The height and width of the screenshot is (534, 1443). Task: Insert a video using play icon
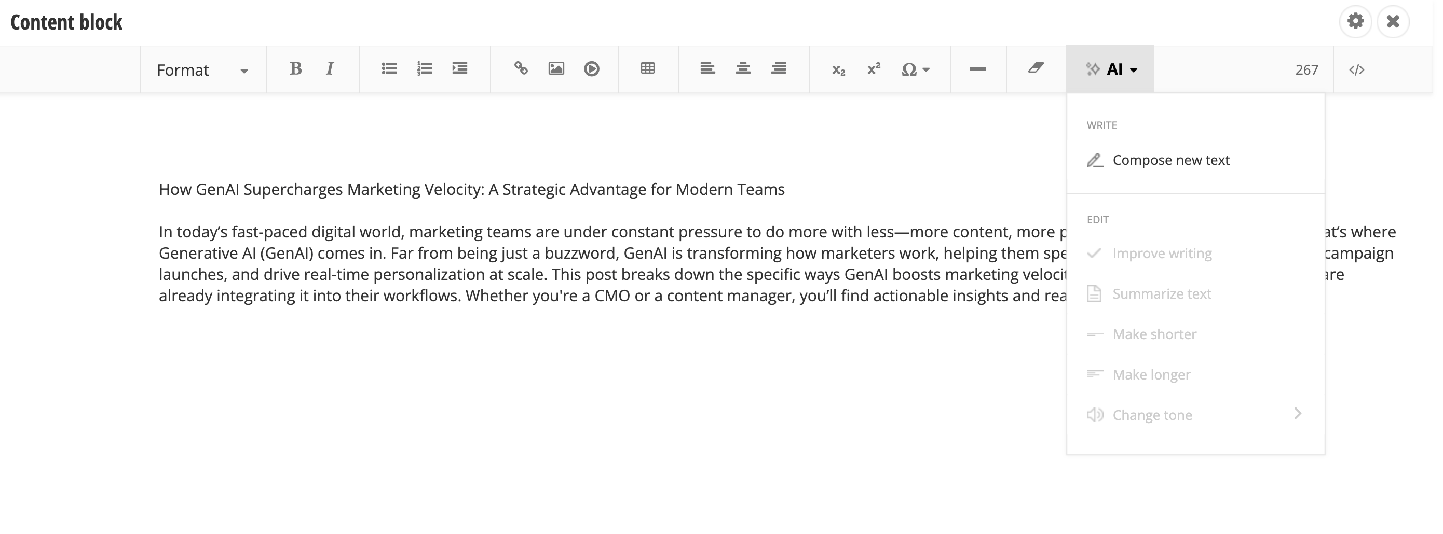click(x=592, y=69)
